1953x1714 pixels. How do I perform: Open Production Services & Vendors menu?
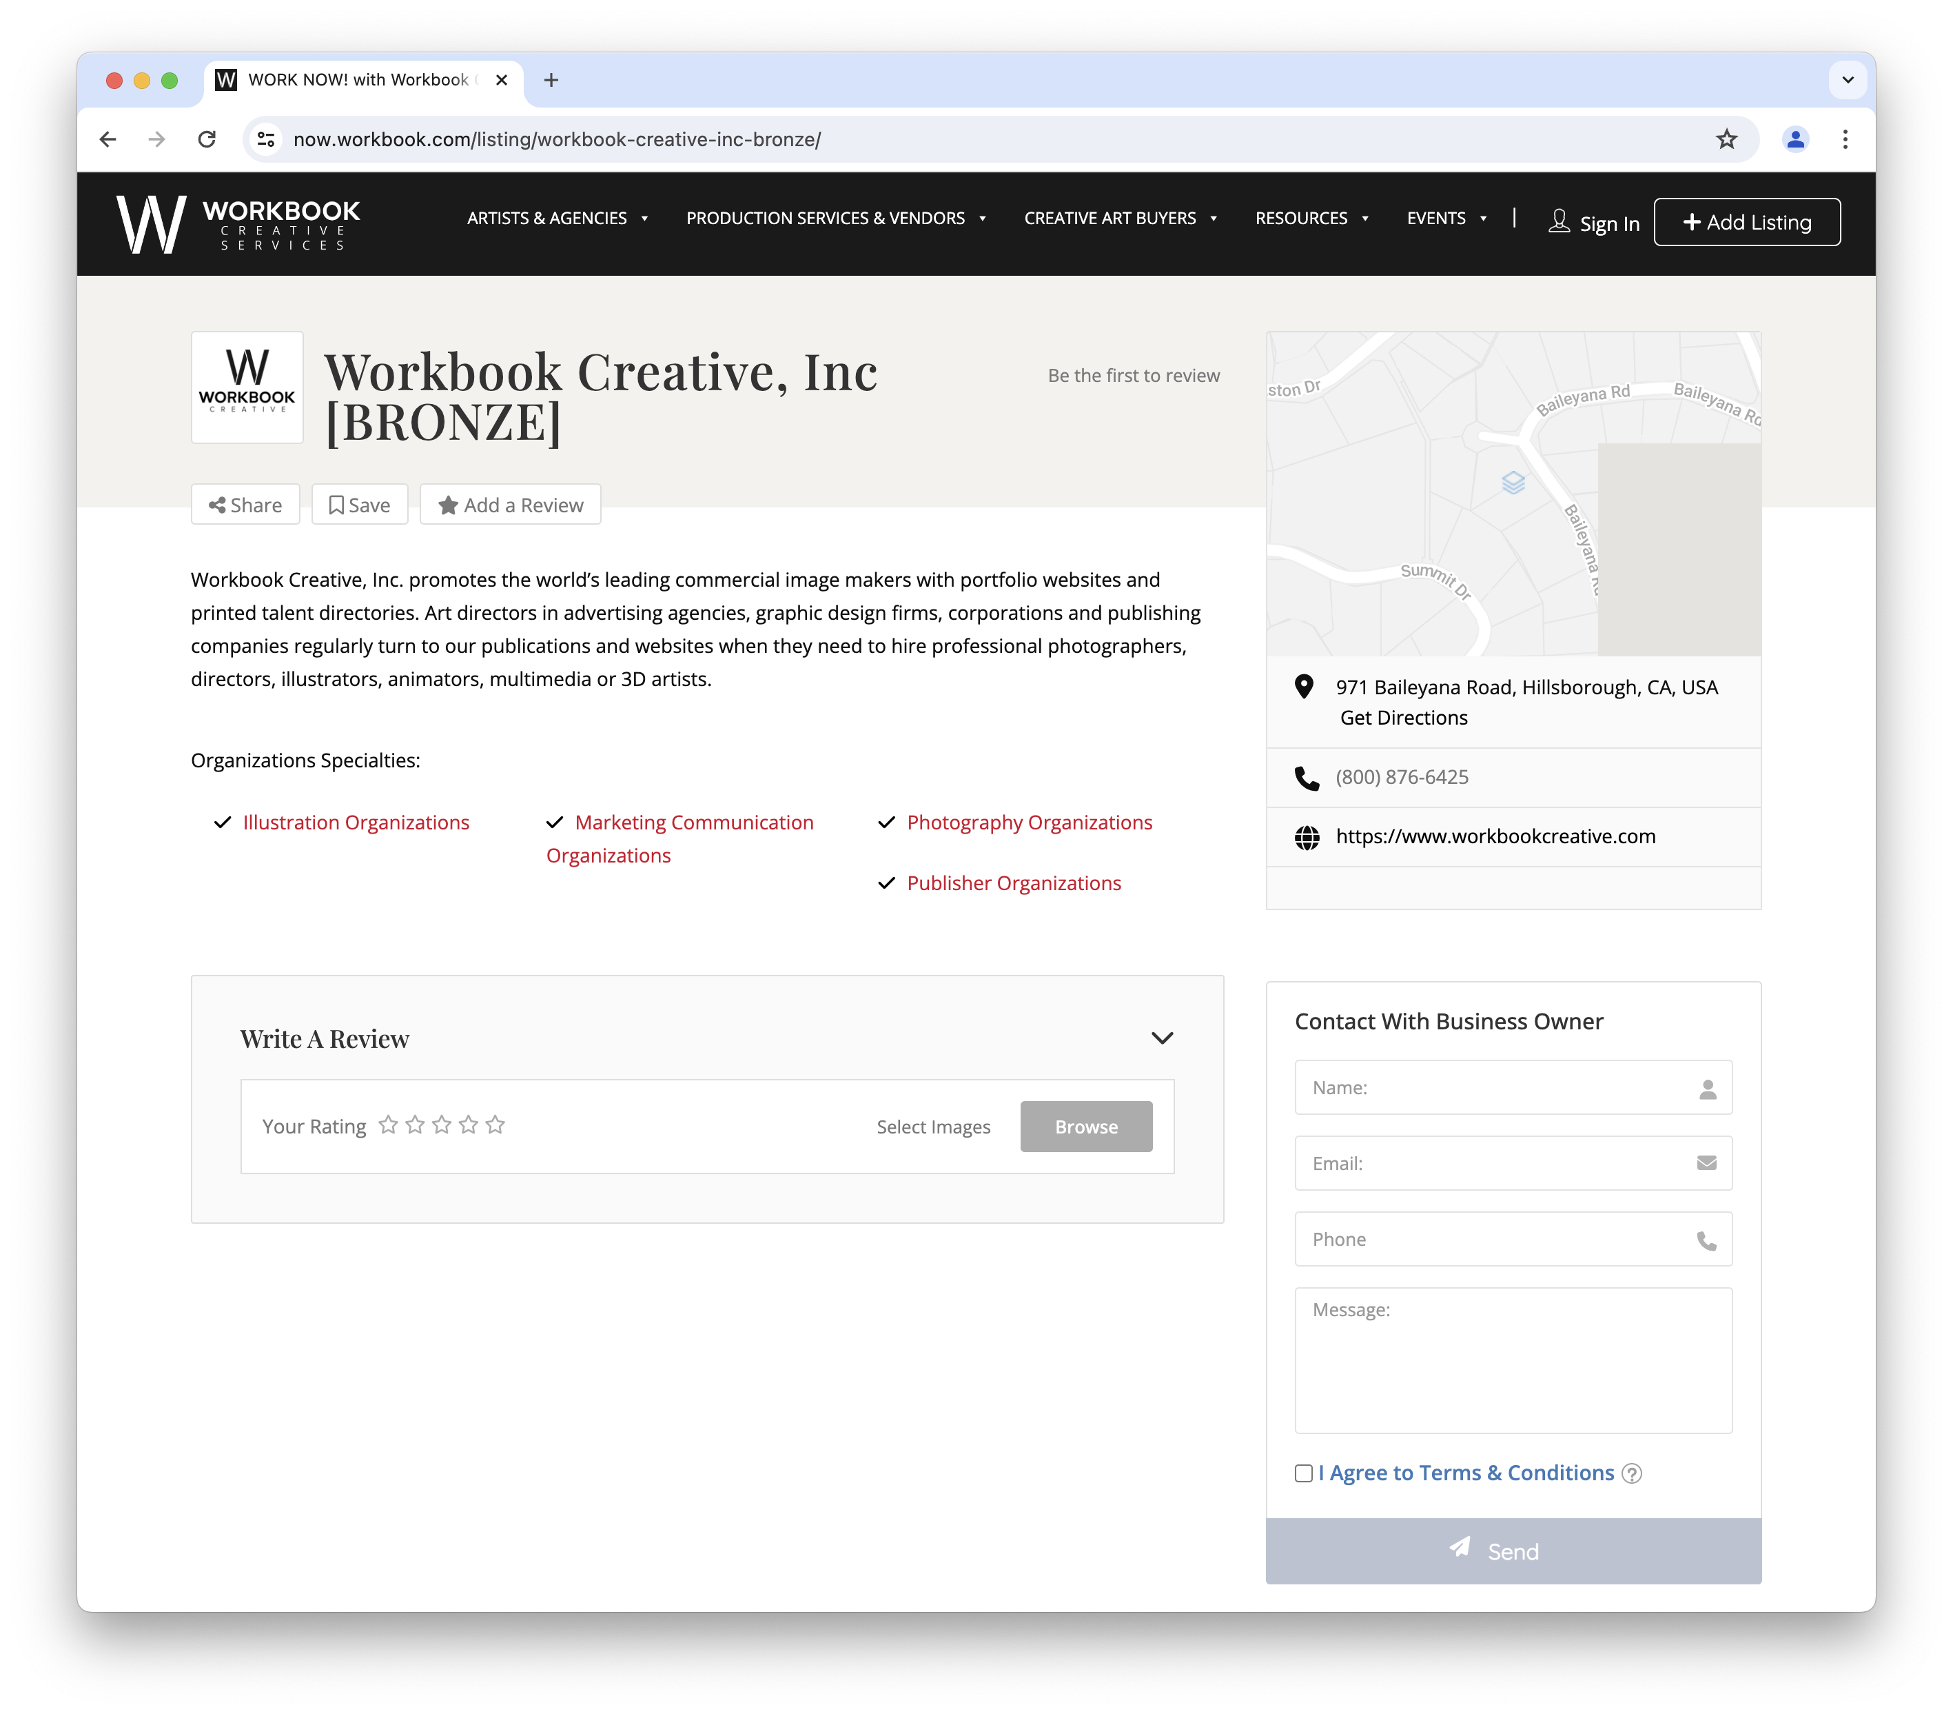[x=826, y=219]
